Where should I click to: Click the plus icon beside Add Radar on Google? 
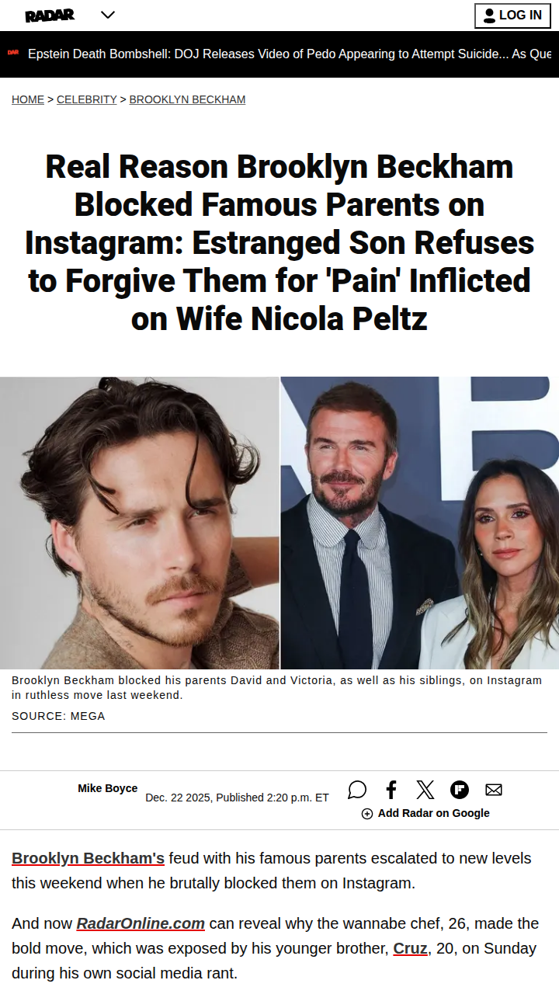point(367,814)
